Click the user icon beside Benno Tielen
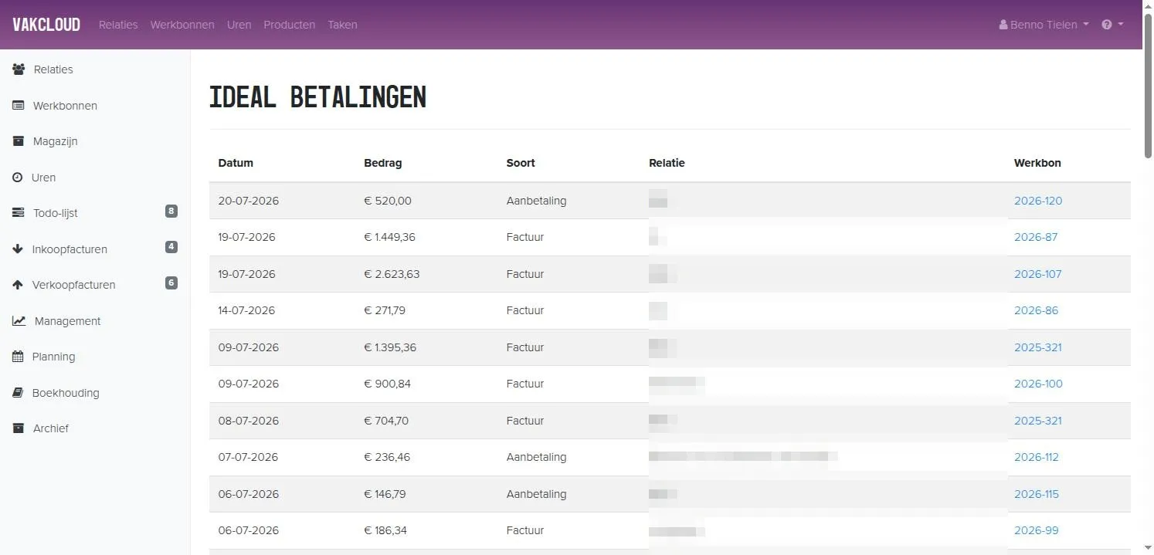The image size is (1154, 555). click(1003, 25)
